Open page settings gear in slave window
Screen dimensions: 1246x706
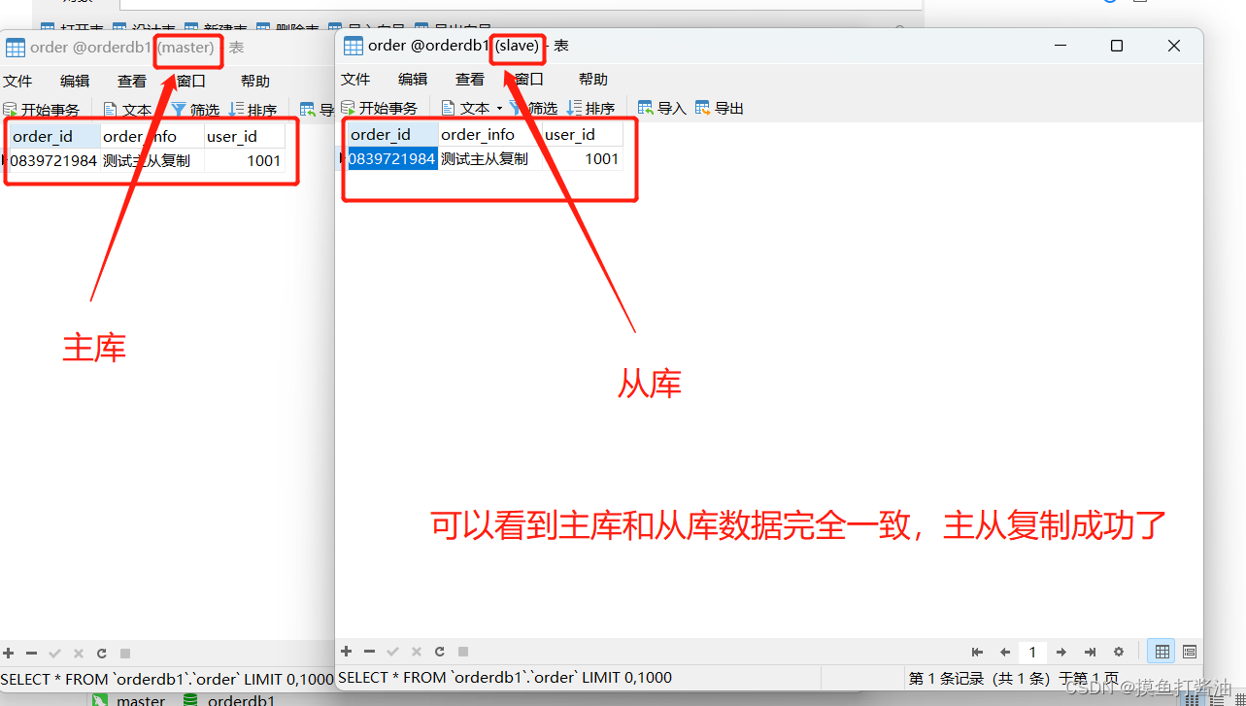[x=1119, y=653]
